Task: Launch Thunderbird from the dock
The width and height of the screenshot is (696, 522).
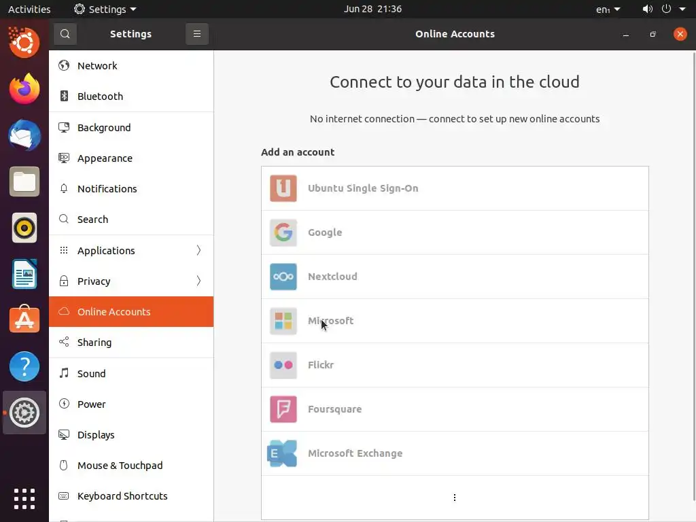Action: [24, 135]
